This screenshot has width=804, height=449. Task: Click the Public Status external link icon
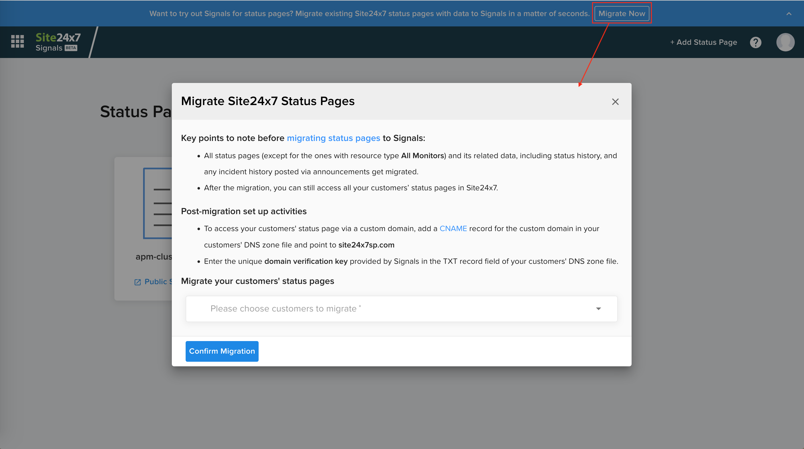click(137, 282)
